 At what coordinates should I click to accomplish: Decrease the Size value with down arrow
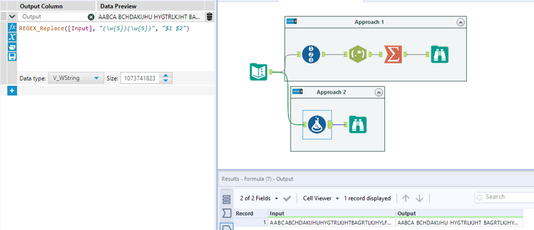[165, 80]
